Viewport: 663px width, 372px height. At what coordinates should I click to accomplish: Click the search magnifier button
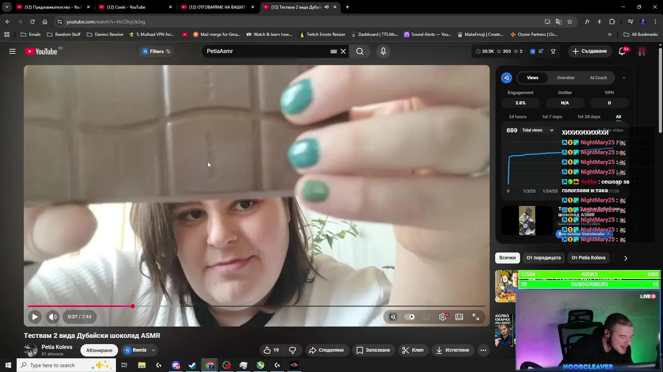[360, 51]
